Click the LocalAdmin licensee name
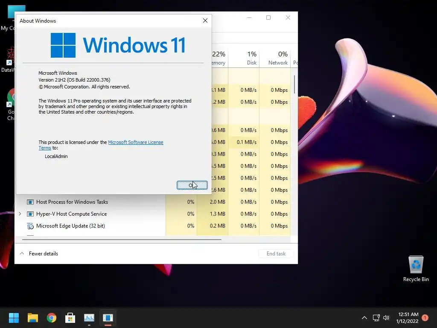 [56, 156]
